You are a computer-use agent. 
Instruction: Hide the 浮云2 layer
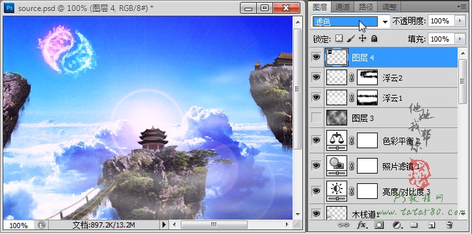[316, 77]
